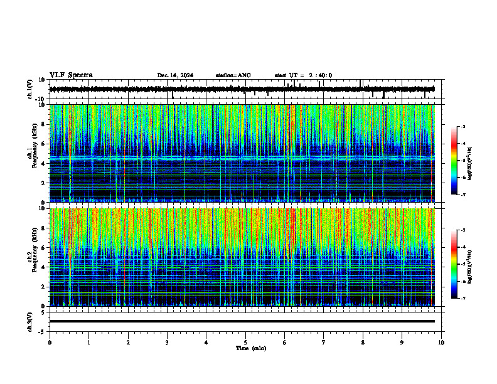Click the "VLF Spectra" plot title
The height and width of the screenshot is (384, 497).
pyautogui.click(x=71, y=75)
